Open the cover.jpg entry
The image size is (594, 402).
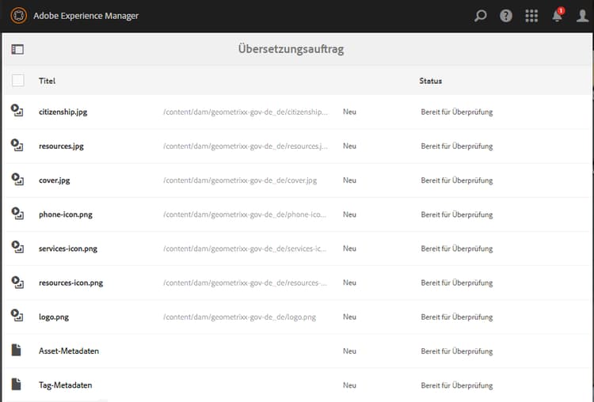(x=55, y=180)
